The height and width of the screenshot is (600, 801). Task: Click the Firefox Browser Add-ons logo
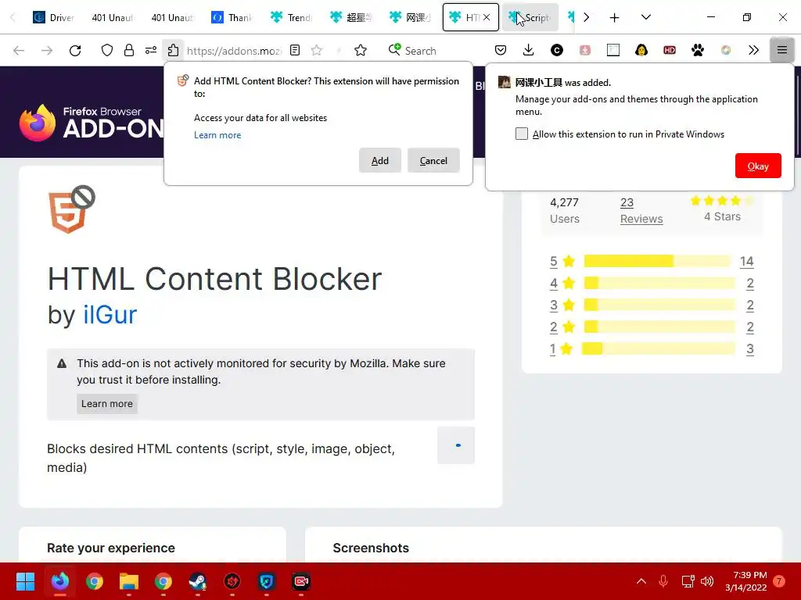point(91,123)
